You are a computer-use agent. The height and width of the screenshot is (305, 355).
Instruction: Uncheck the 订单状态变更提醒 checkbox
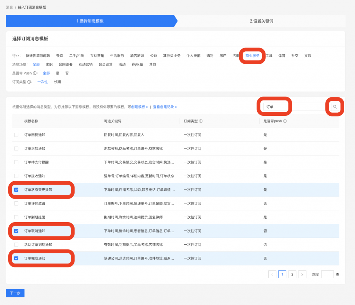click(x=16, y=190)
